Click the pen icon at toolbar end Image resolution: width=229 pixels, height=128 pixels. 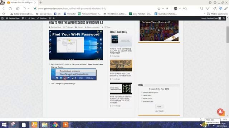(x=226, y=9)
